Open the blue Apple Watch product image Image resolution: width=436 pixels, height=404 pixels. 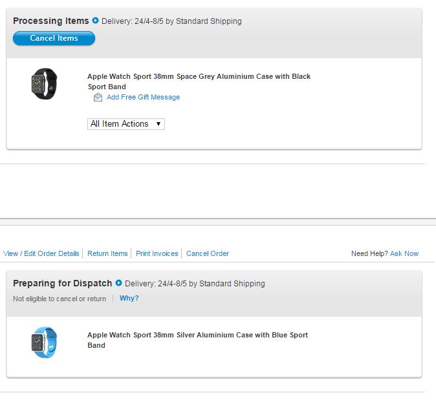(44, 342)
